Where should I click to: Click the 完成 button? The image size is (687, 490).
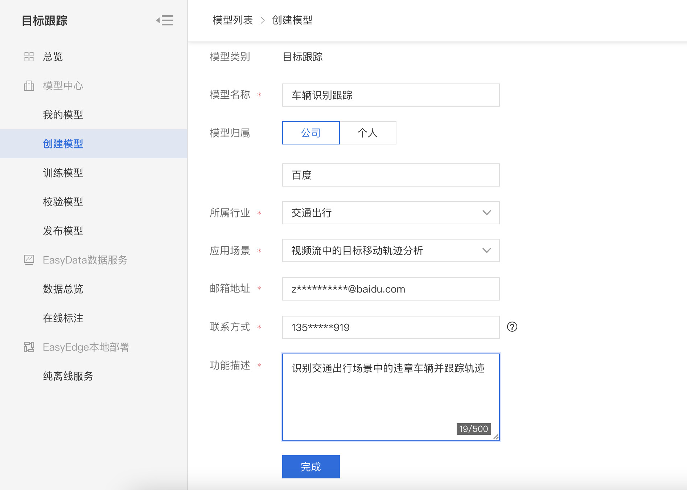(x=311, y=467)
